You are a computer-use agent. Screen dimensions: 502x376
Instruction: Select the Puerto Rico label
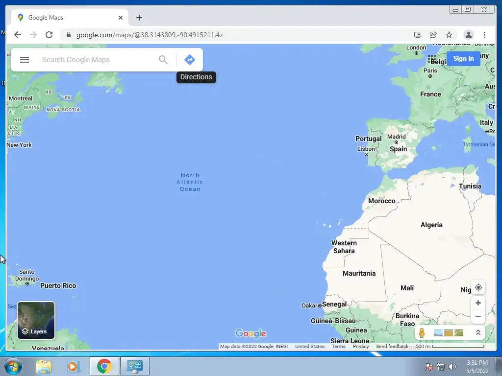58,285
